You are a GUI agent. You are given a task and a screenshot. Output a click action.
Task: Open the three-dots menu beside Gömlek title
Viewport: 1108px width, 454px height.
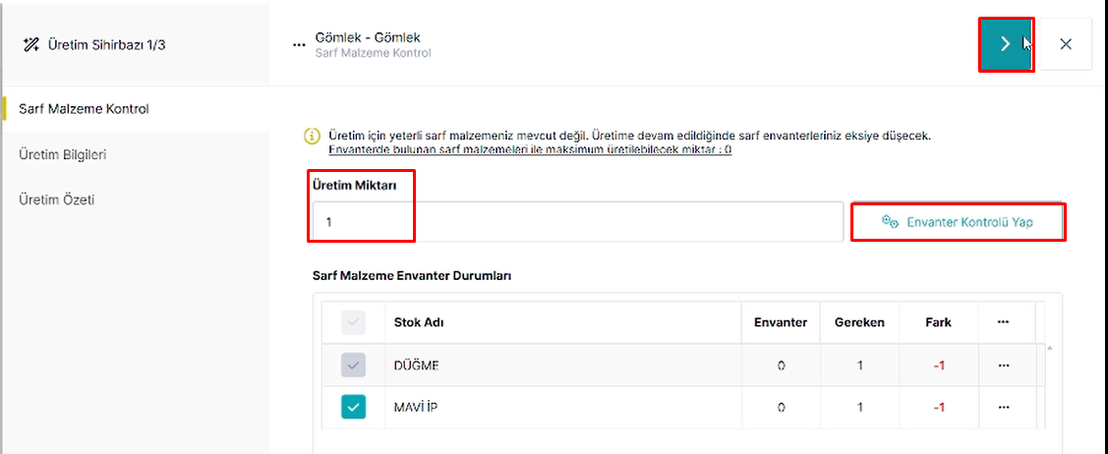[298, 44]
